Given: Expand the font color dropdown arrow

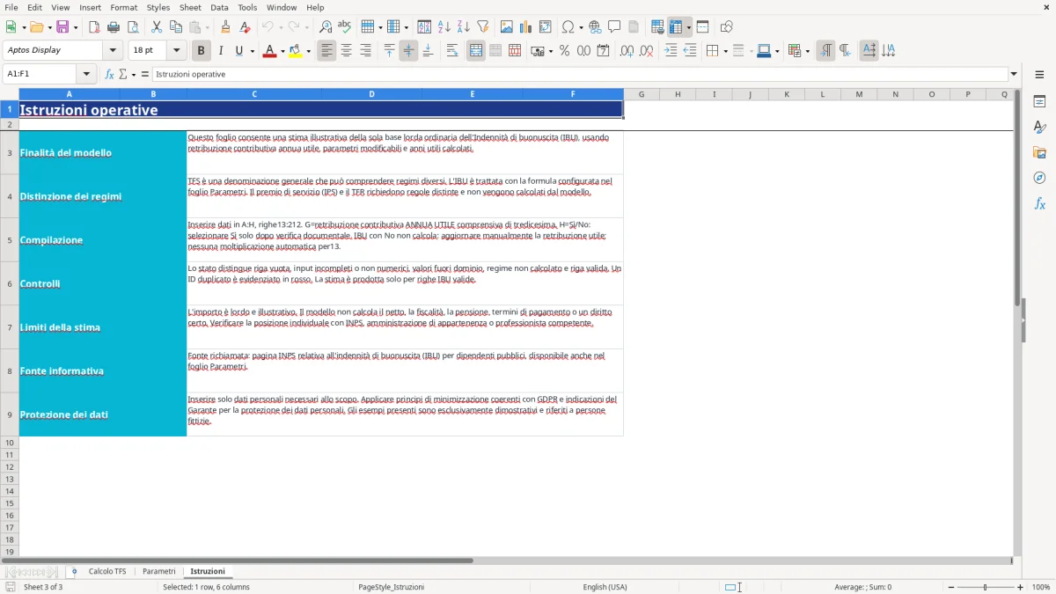Looking at the screenshot, I should [282, 51].
